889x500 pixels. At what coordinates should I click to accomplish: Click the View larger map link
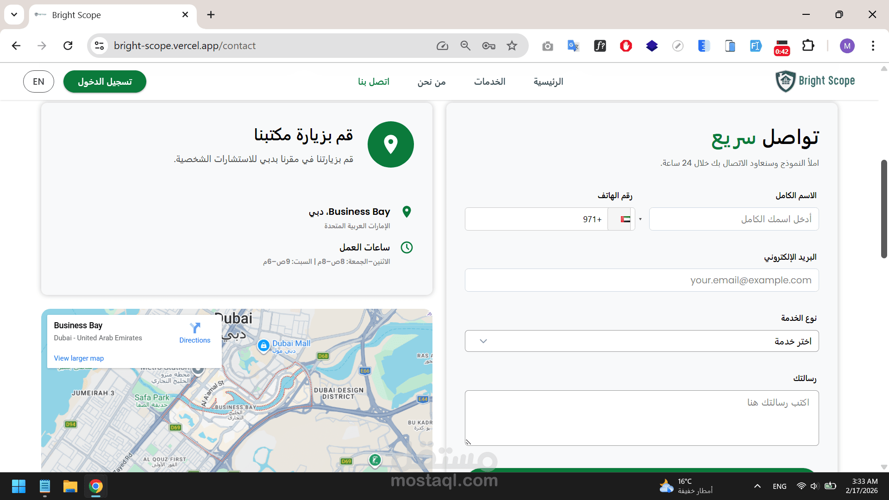pos(79,358)
